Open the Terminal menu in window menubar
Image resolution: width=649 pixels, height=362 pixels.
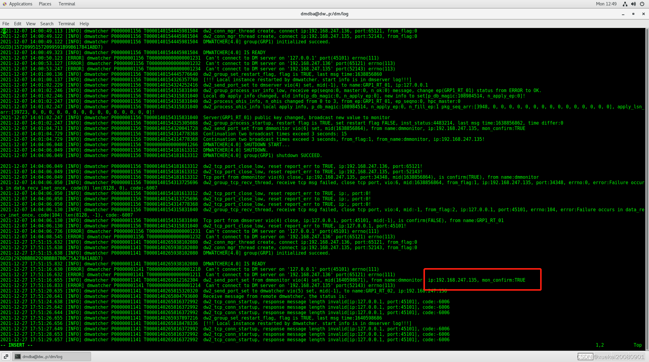click(66, 24)
